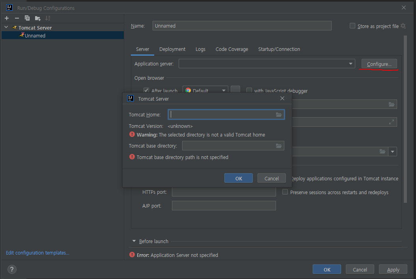Click the folder icon beside the JRE dropdown
Screen dimensions: 416x279
click(x=382, y=152)
